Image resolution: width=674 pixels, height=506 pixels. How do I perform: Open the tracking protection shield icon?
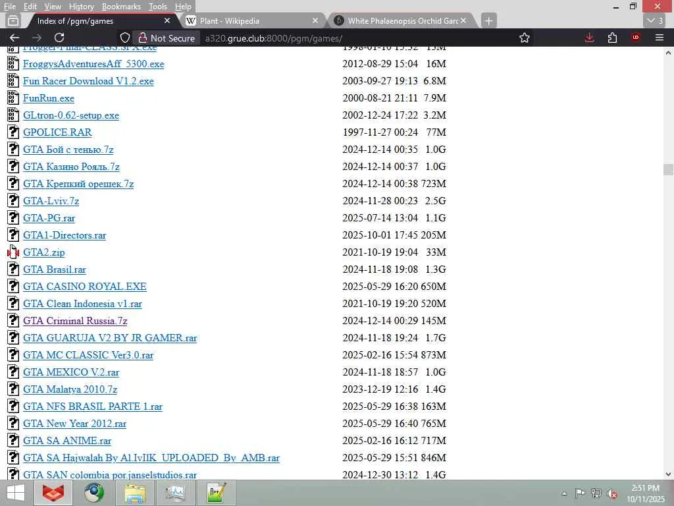coord(124,38)
